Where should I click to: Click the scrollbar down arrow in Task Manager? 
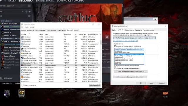pyautogui.click(x=101, y=81)
